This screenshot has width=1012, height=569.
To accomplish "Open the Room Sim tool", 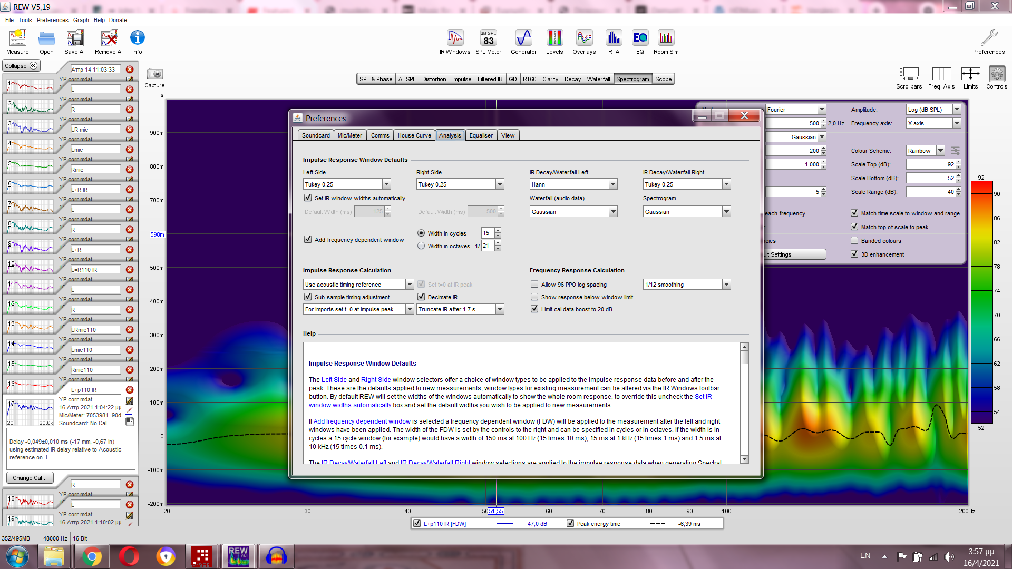I will [x=666, y=42].
